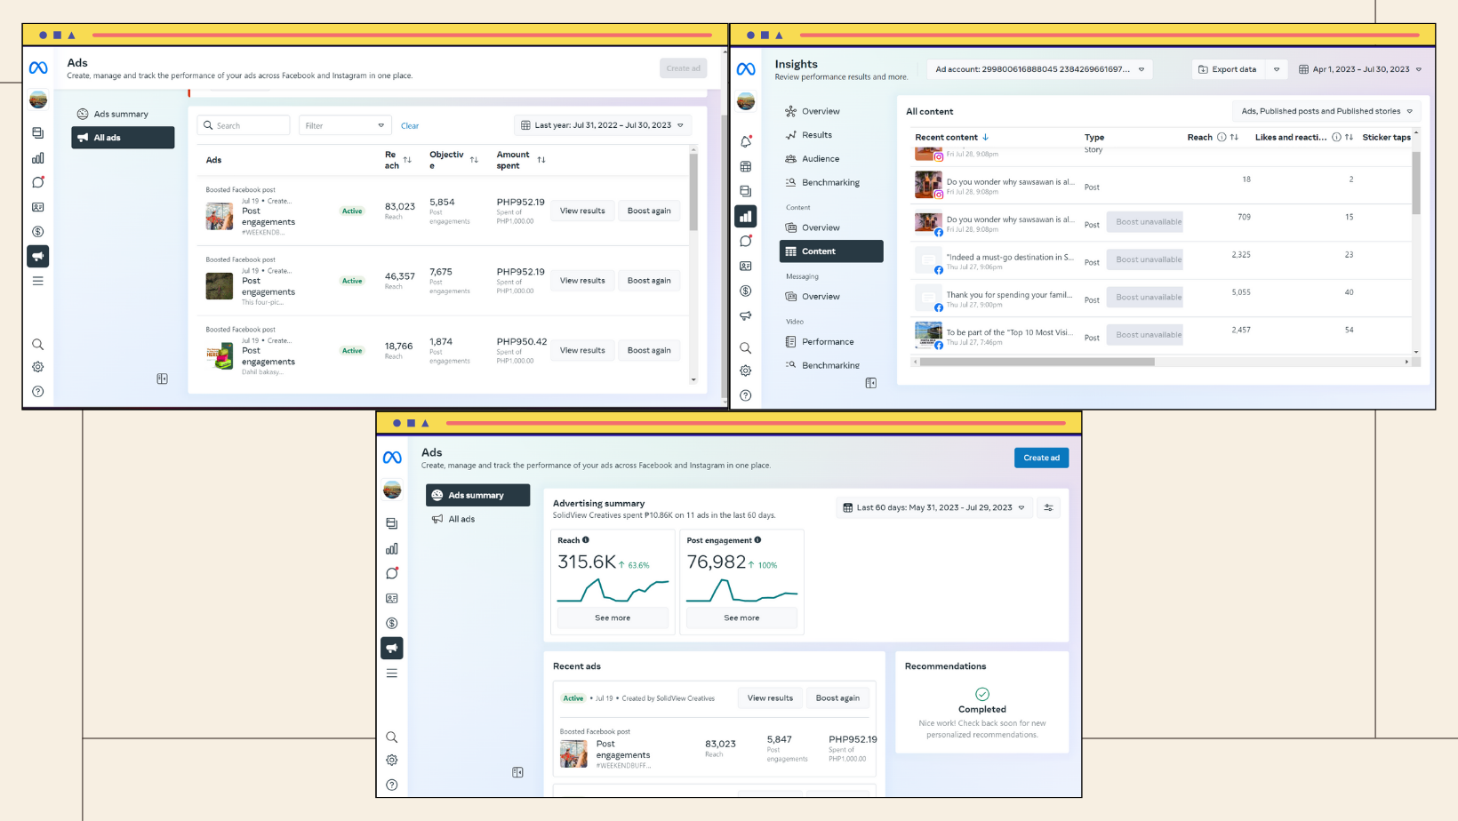Image resolution: width=1458 pixels, height=821 pixels.
Task: Click See more under the 315.6K Reach card
Action: [x=613, y=618]
